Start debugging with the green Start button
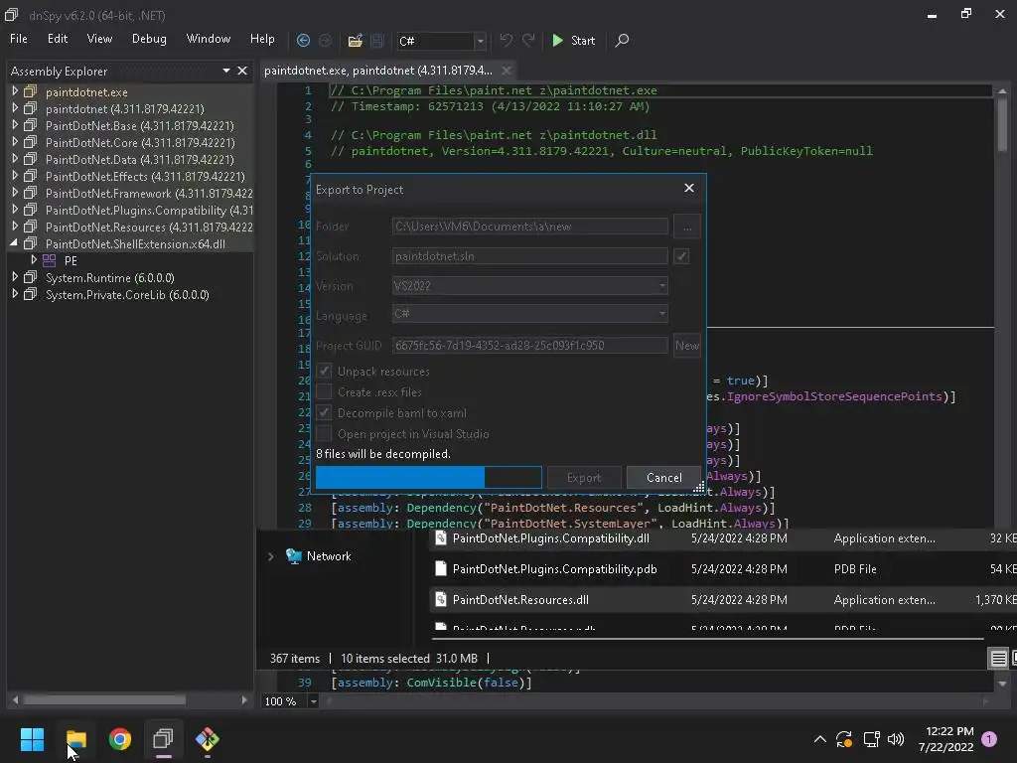Image resolution: width=1017 pixels, height=763 pixels. (573, 40)
